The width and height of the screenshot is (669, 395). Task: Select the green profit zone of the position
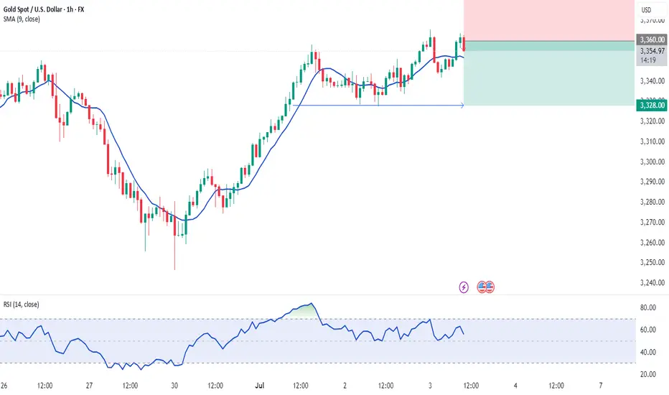[549, 73]
